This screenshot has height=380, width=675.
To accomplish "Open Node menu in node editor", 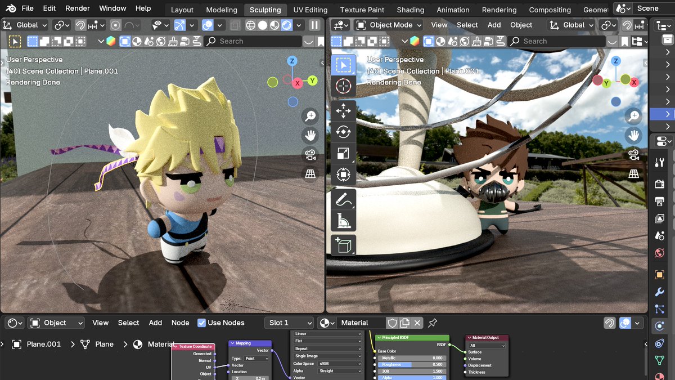I will pos(180,323).
